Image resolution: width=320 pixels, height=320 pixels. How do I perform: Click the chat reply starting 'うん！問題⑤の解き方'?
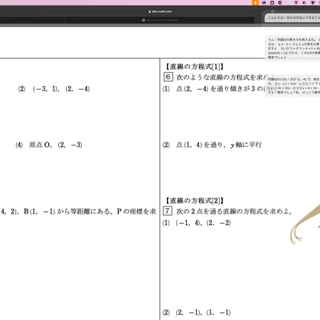pyautogui.click(x=292, y=48)
